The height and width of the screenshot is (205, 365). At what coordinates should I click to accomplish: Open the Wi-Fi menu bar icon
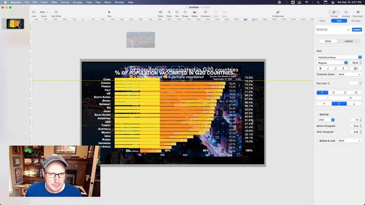point(307,2)
